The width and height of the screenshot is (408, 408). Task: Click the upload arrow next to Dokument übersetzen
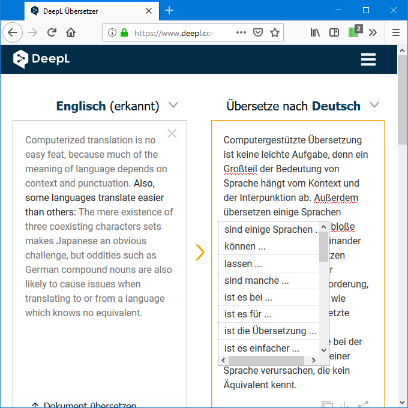click(35, 405)
